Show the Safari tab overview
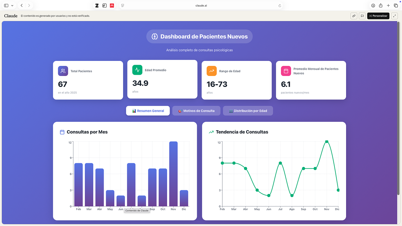This screenshot has height=226, width=402. (396, 5)
